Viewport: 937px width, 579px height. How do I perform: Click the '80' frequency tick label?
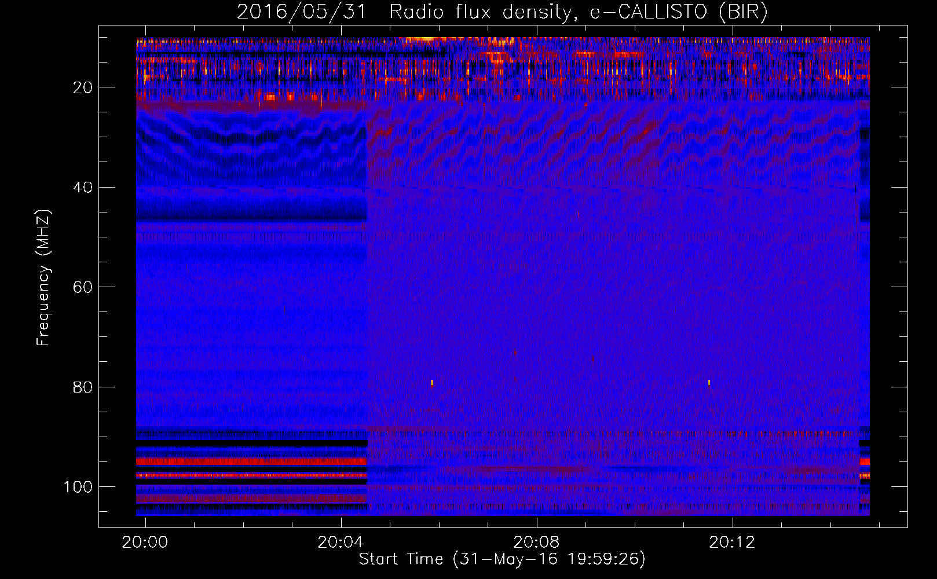[83, 387]
